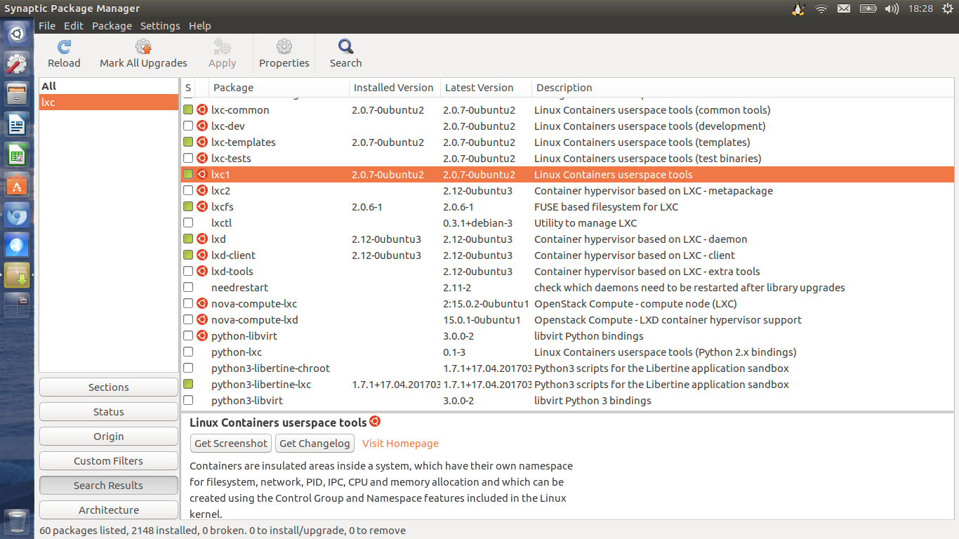The width and height of the screenshot is (959, 539).
Task: Click the Ubuntu logo beside lxc-templates
Action: coord(202,142)
